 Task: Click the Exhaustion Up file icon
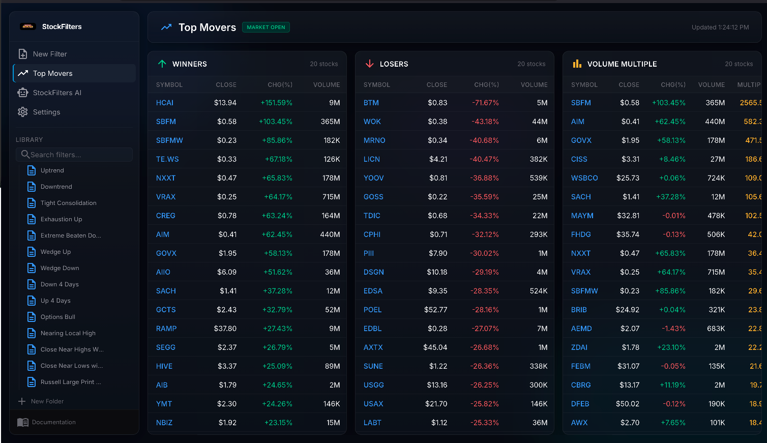coord(32,219)
